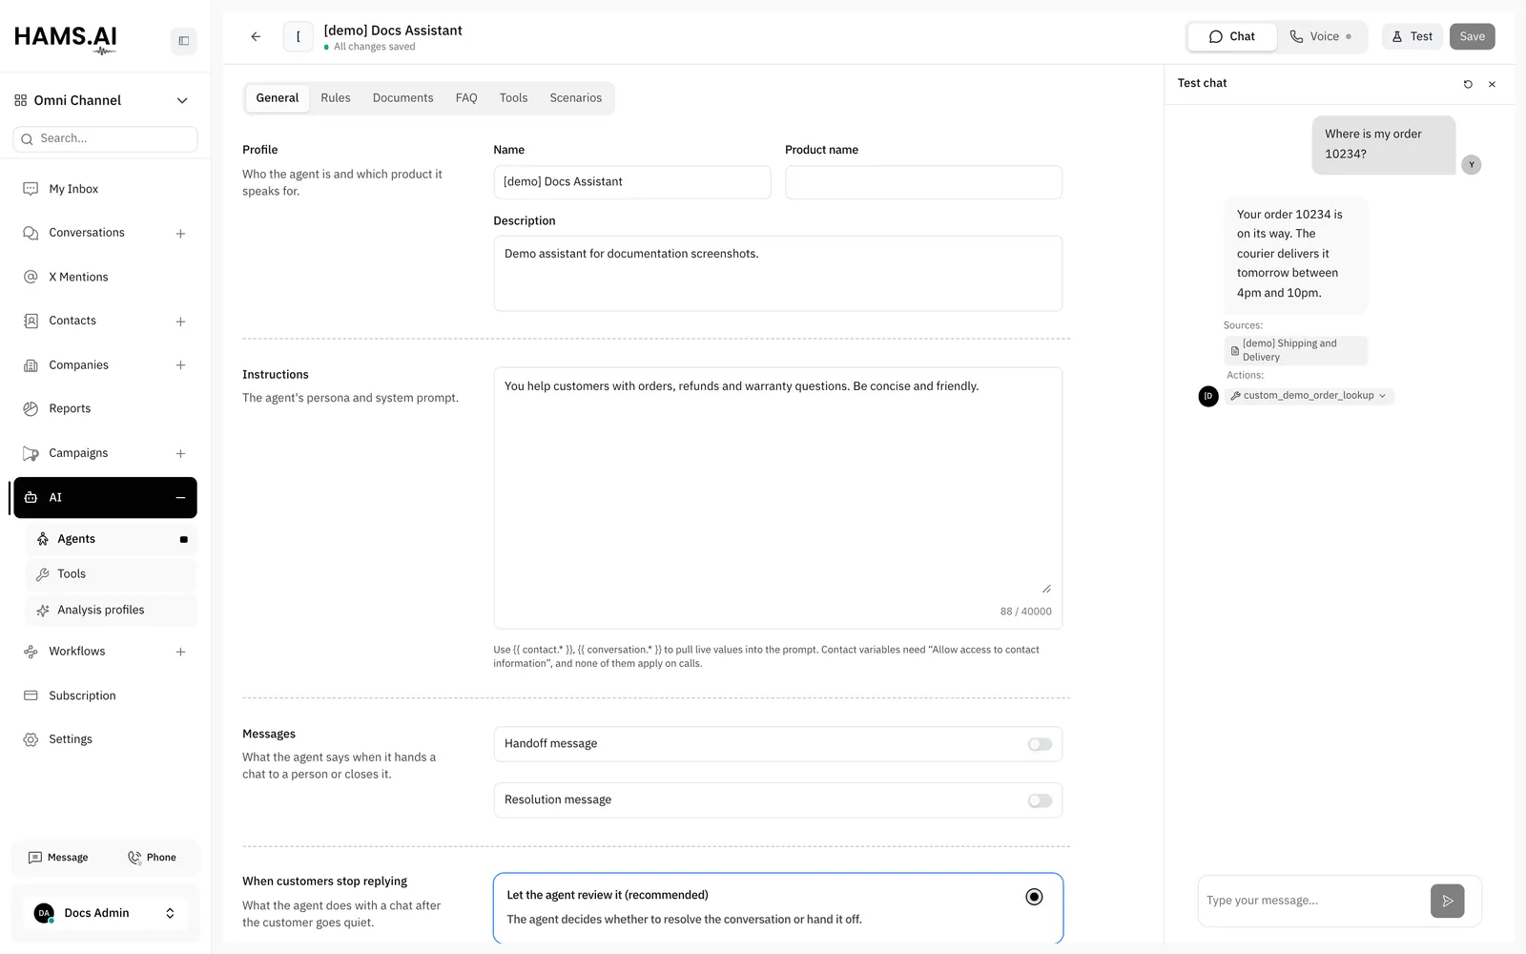Click the Save button
This screenshot has width=1526, height=954.
coord(1472,36)
